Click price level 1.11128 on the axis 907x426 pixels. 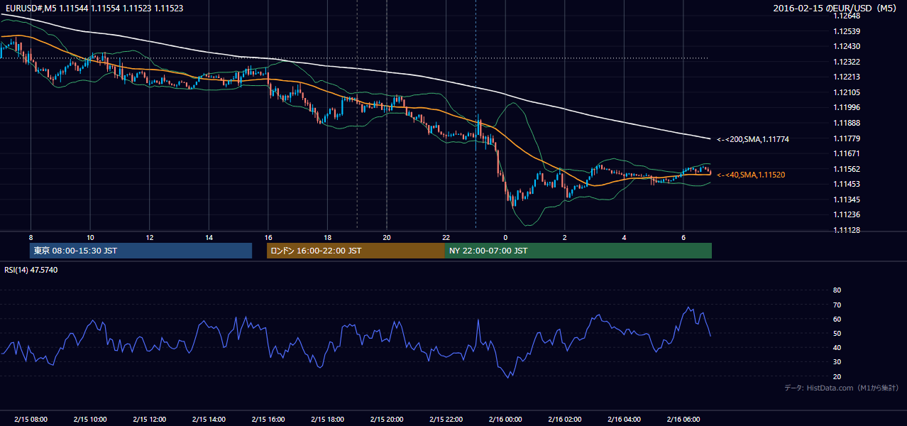click(x=847, y=230)
